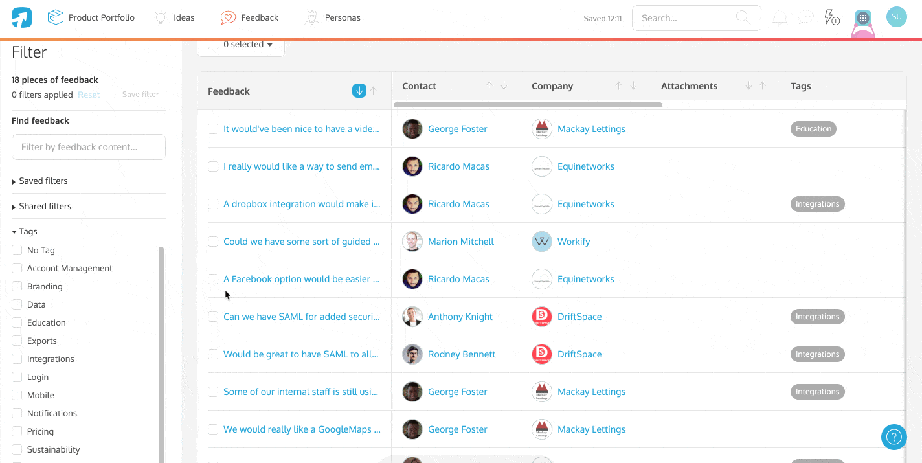The width and height of the screenshot is (922, 463).
Task: Click the search magnifier icon
Action: (743, 18)
